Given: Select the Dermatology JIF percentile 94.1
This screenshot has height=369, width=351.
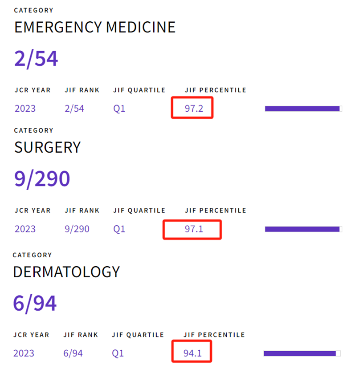Looking at the screenshot, I should 192,353.
